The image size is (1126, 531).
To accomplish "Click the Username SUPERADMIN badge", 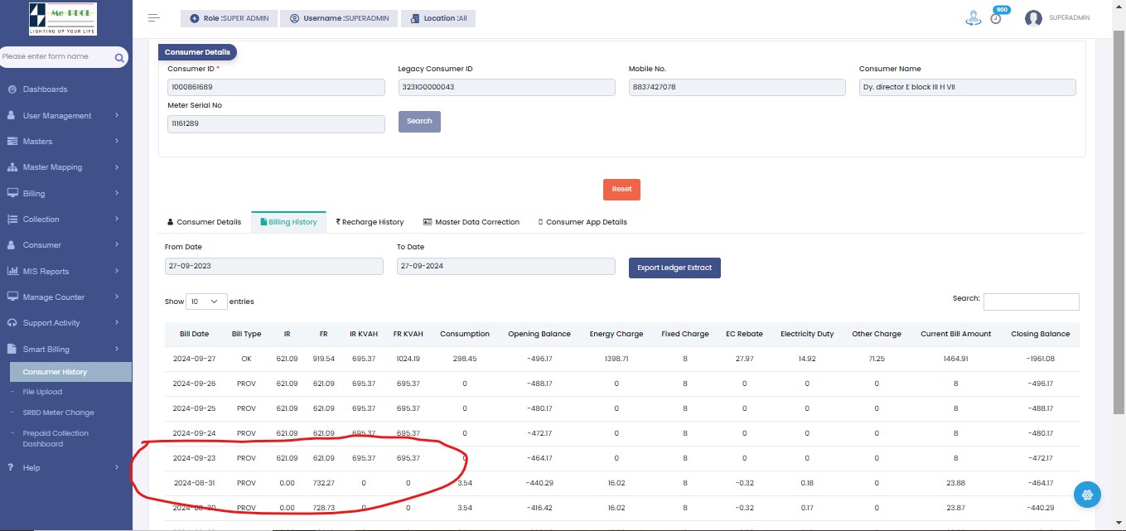I will [339, 18].
